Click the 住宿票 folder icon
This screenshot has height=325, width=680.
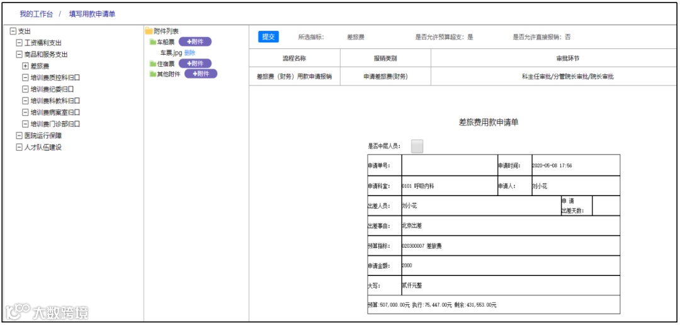(x=152, y=63)
